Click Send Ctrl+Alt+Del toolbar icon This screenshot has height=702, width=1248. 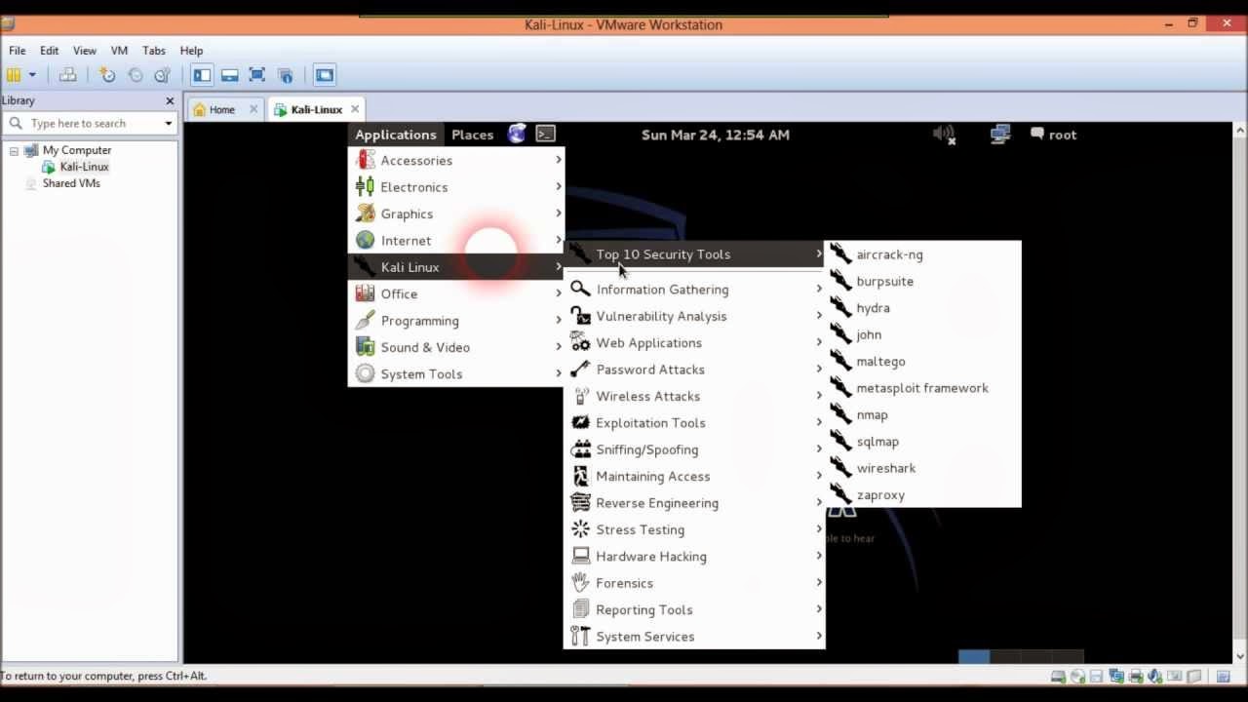coord(67,75)
